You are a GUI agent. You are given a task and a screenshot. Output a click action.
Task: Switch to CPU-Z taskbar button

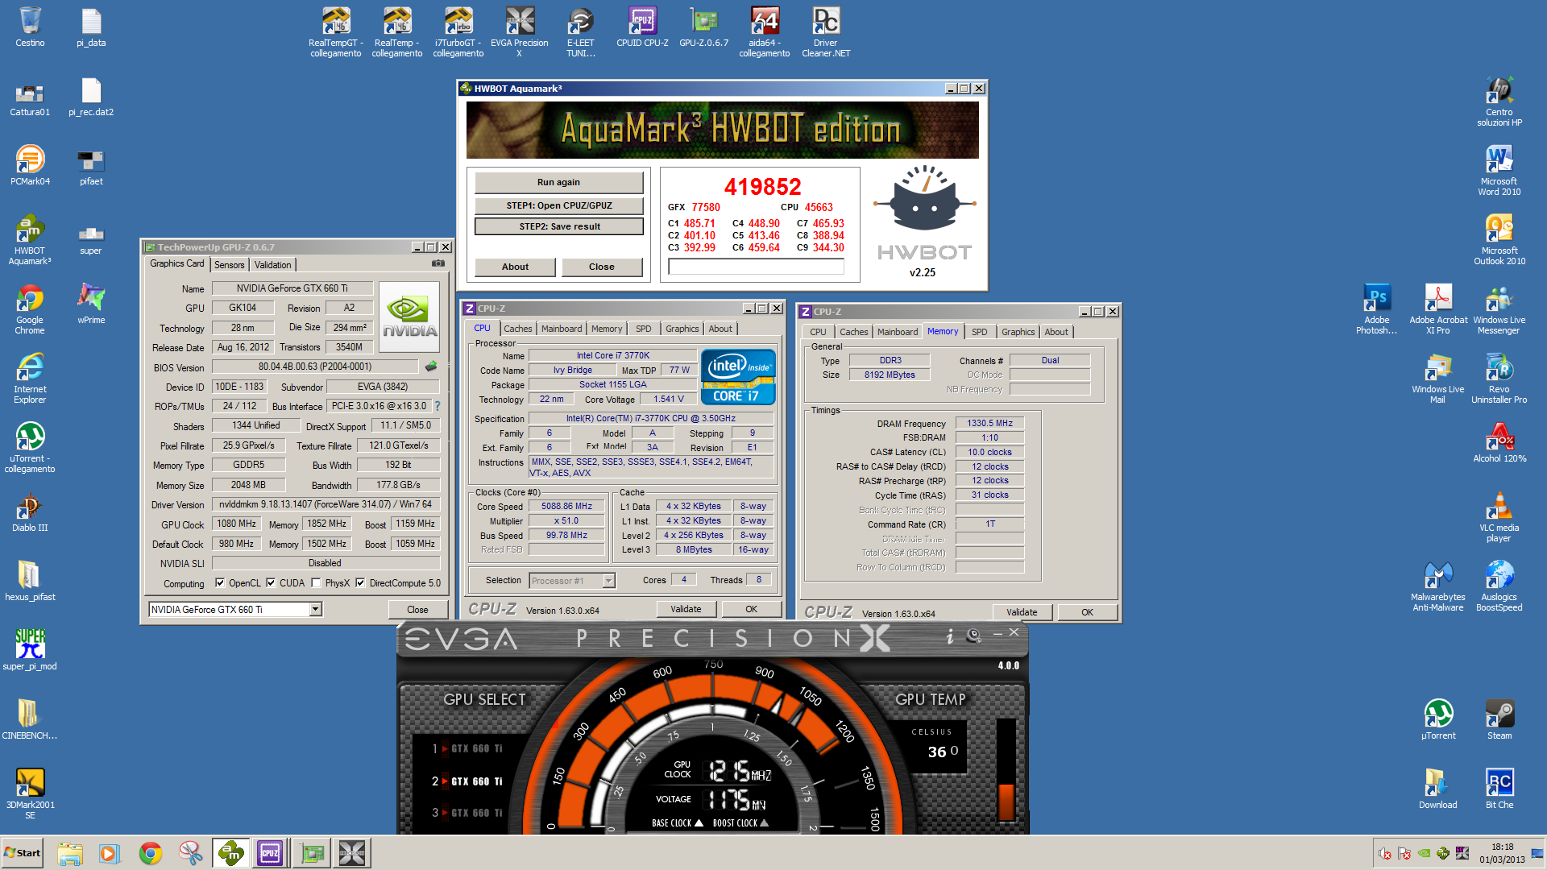271,853
